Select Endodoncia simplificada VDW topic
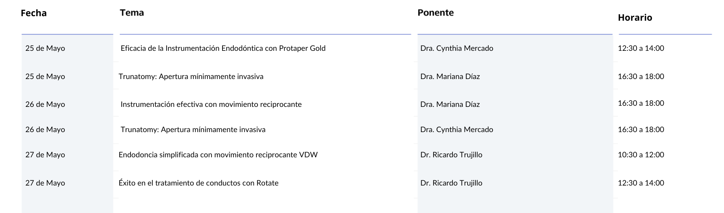This screenshot has height=213, width=724. tap(218, 155)
